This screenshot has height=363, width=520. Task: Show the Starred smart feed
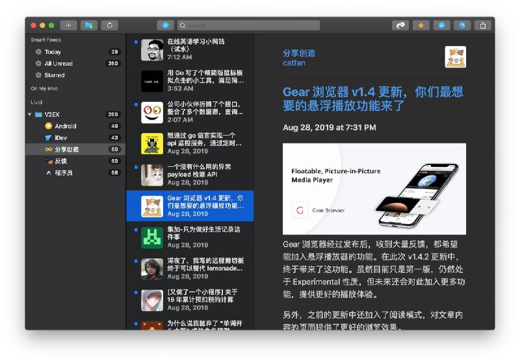(55, 75)
